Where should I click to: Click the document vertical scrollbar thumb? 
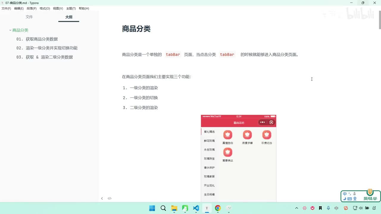click(x=380, y=20)
